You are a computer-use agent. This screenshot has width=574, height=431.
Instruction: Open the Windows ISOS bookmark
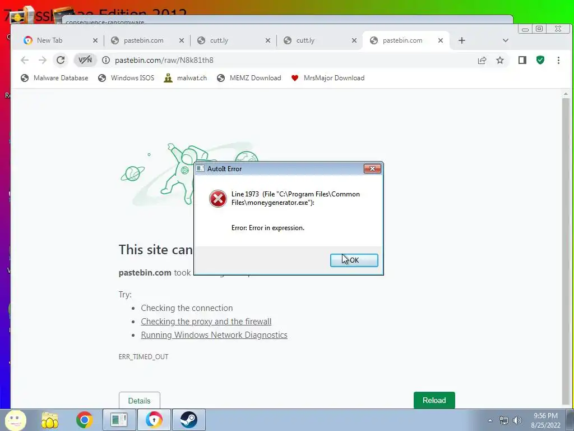[x=126, y=77]
